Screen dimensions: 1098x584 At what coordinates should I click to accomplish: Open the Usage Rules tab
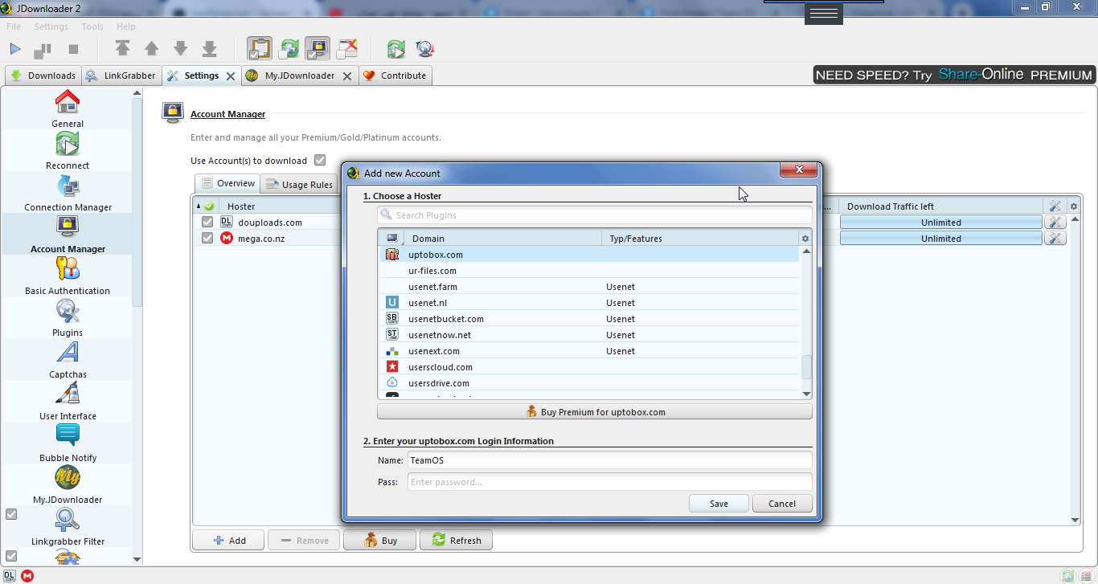[299, 184]
